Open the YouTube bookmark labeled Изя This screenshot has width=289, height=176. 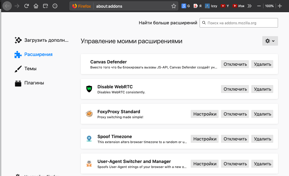(238, 6)
